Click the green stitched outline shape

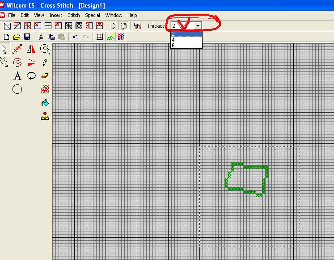pyautogui.click(x=247, y=180)
